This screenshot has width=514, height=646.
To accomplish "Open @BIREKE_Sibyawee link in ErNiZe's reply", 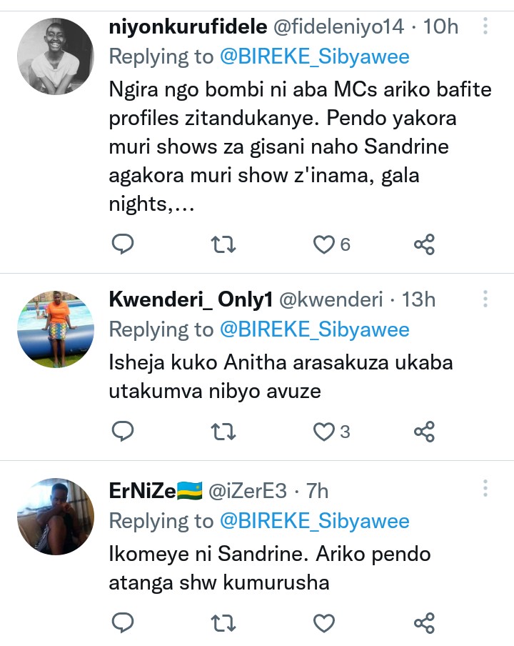I will point(314,521).
